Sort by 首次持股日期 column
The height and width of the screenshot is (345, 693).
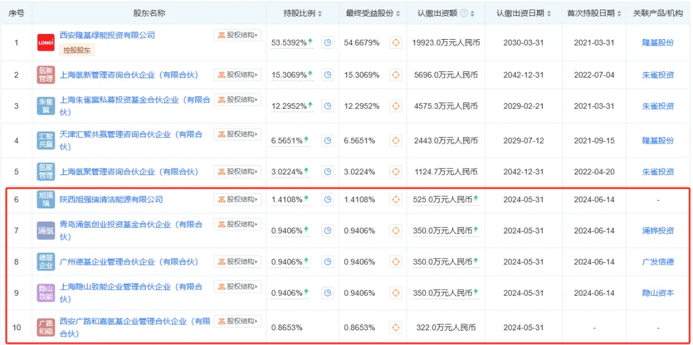pyautogui.click(x=619, y=13)
